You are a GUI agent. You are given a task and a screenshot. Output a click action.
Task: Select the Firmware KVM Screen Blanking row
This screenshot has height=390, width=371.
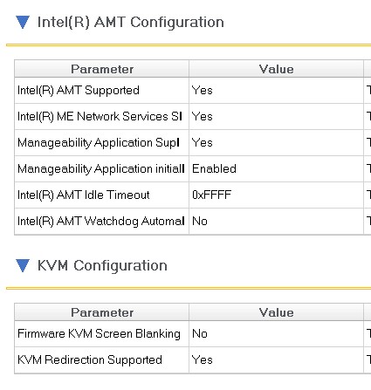[193, 333]
